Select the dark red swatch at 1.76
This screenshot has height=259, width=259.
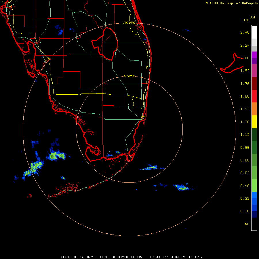coord(254,83)
